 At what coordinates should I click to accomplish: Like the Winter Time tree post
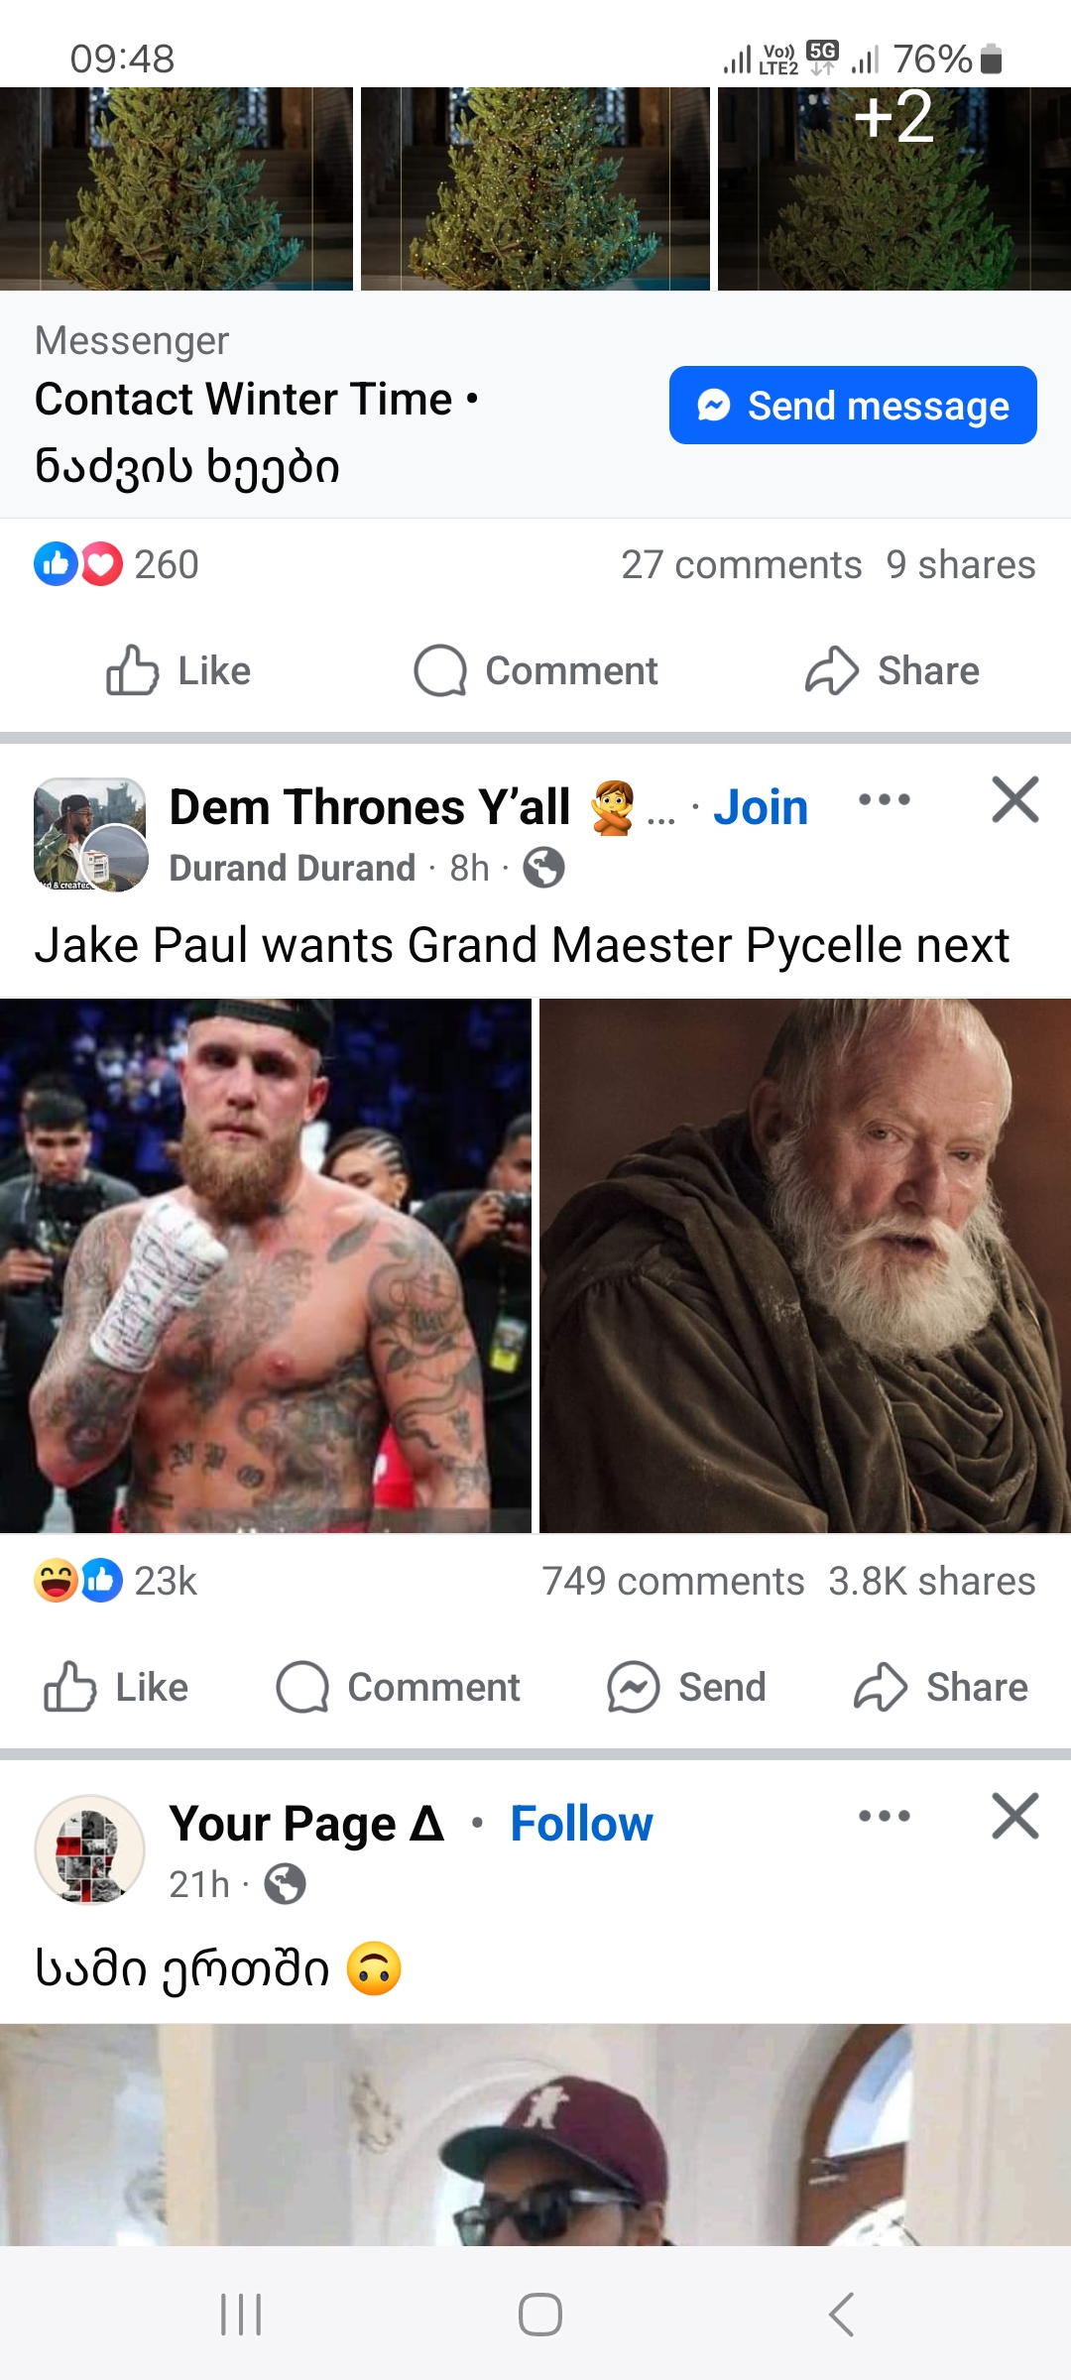pyautogui.click(x=179, y=671)
